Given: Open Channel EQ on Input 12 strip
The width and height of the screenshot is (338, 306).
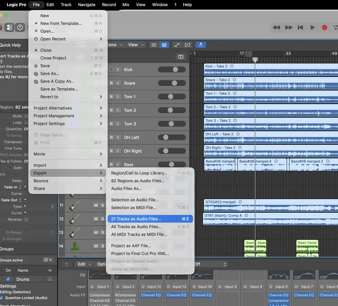Looking at the screenshot, I should [151, 295].
